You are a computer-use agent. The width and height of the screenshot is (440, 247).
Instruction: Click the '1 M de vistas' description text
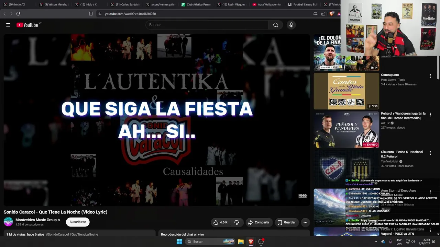point(16,234)
